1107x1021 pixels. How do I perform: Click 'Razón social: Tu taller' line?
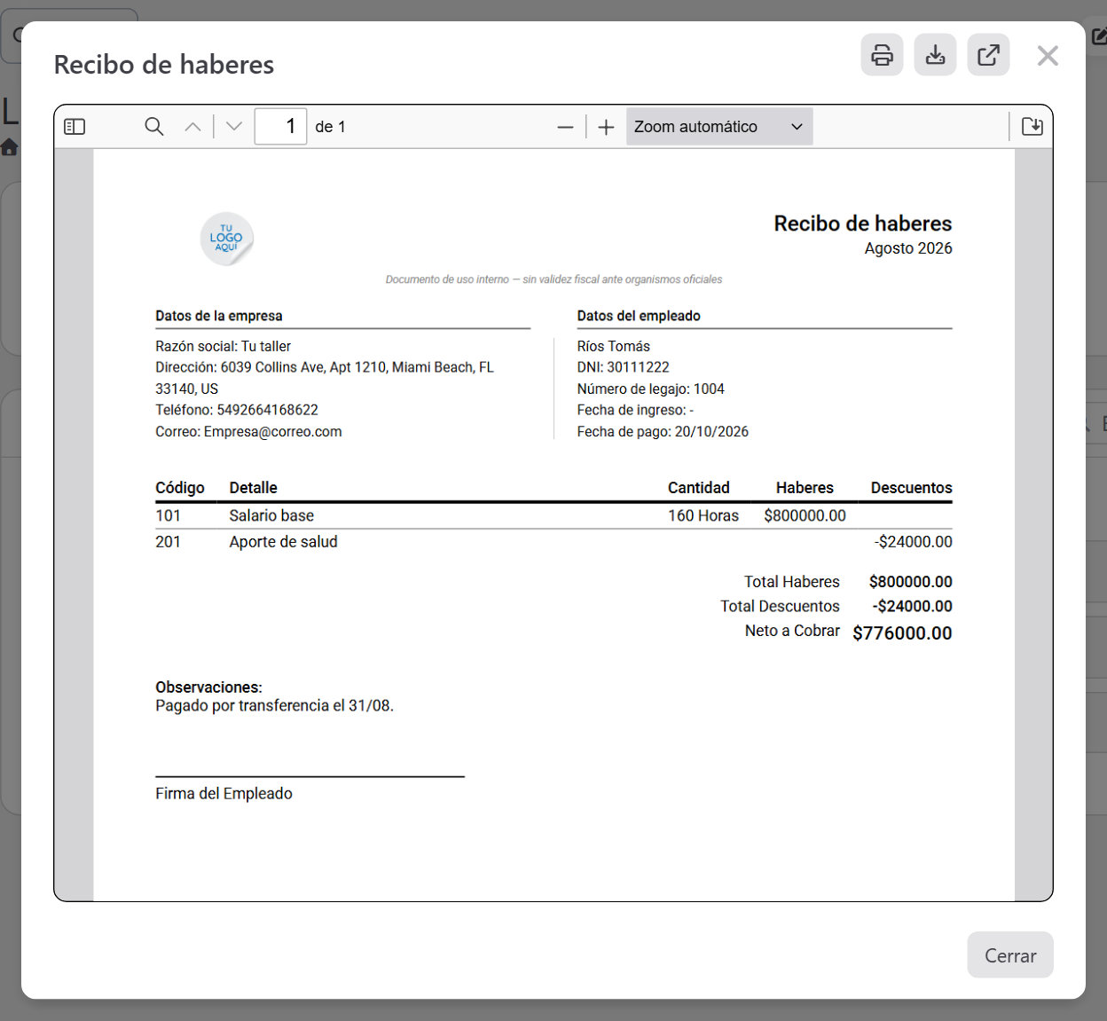(x=224, y=346)
